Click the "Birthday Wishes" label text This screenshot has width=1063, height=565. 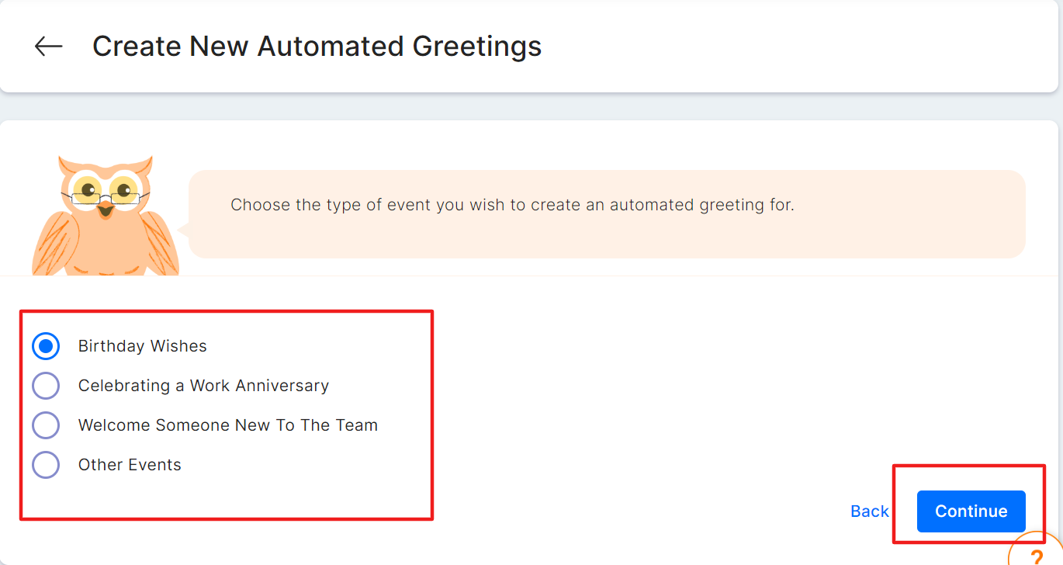click(143, 346)
